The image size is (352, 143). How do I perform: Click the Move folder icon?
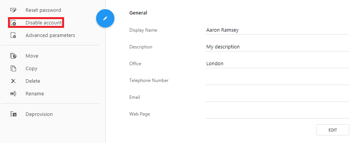pyautogui.click(x=13, y=56)
